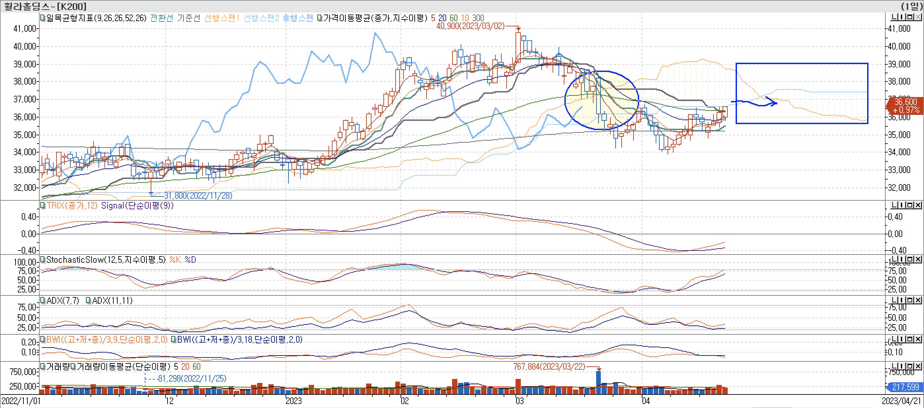Click the 300 moving average legend number
Image resolution: width=924 pixels, height=408 pixels.
(478, 18)
